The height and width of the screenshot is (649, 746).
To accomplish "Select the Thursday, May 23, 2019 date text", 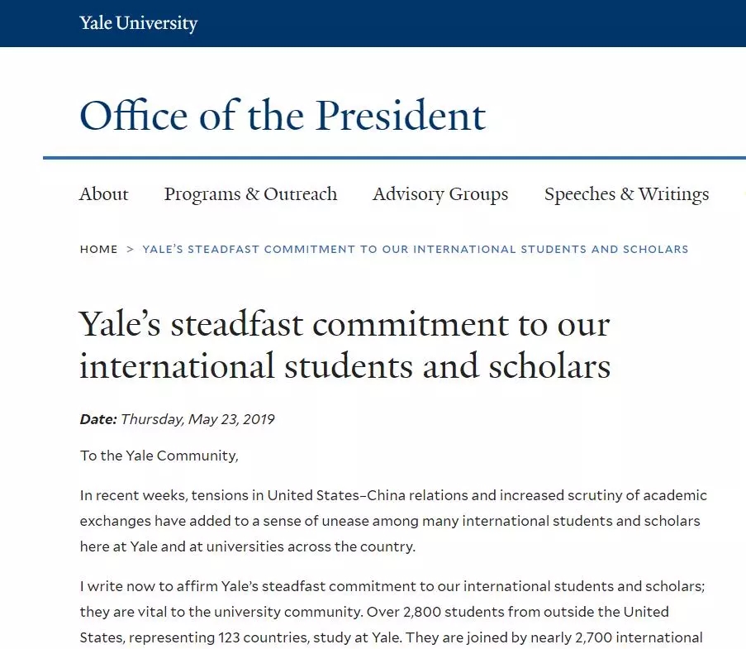I will point(197,419).
